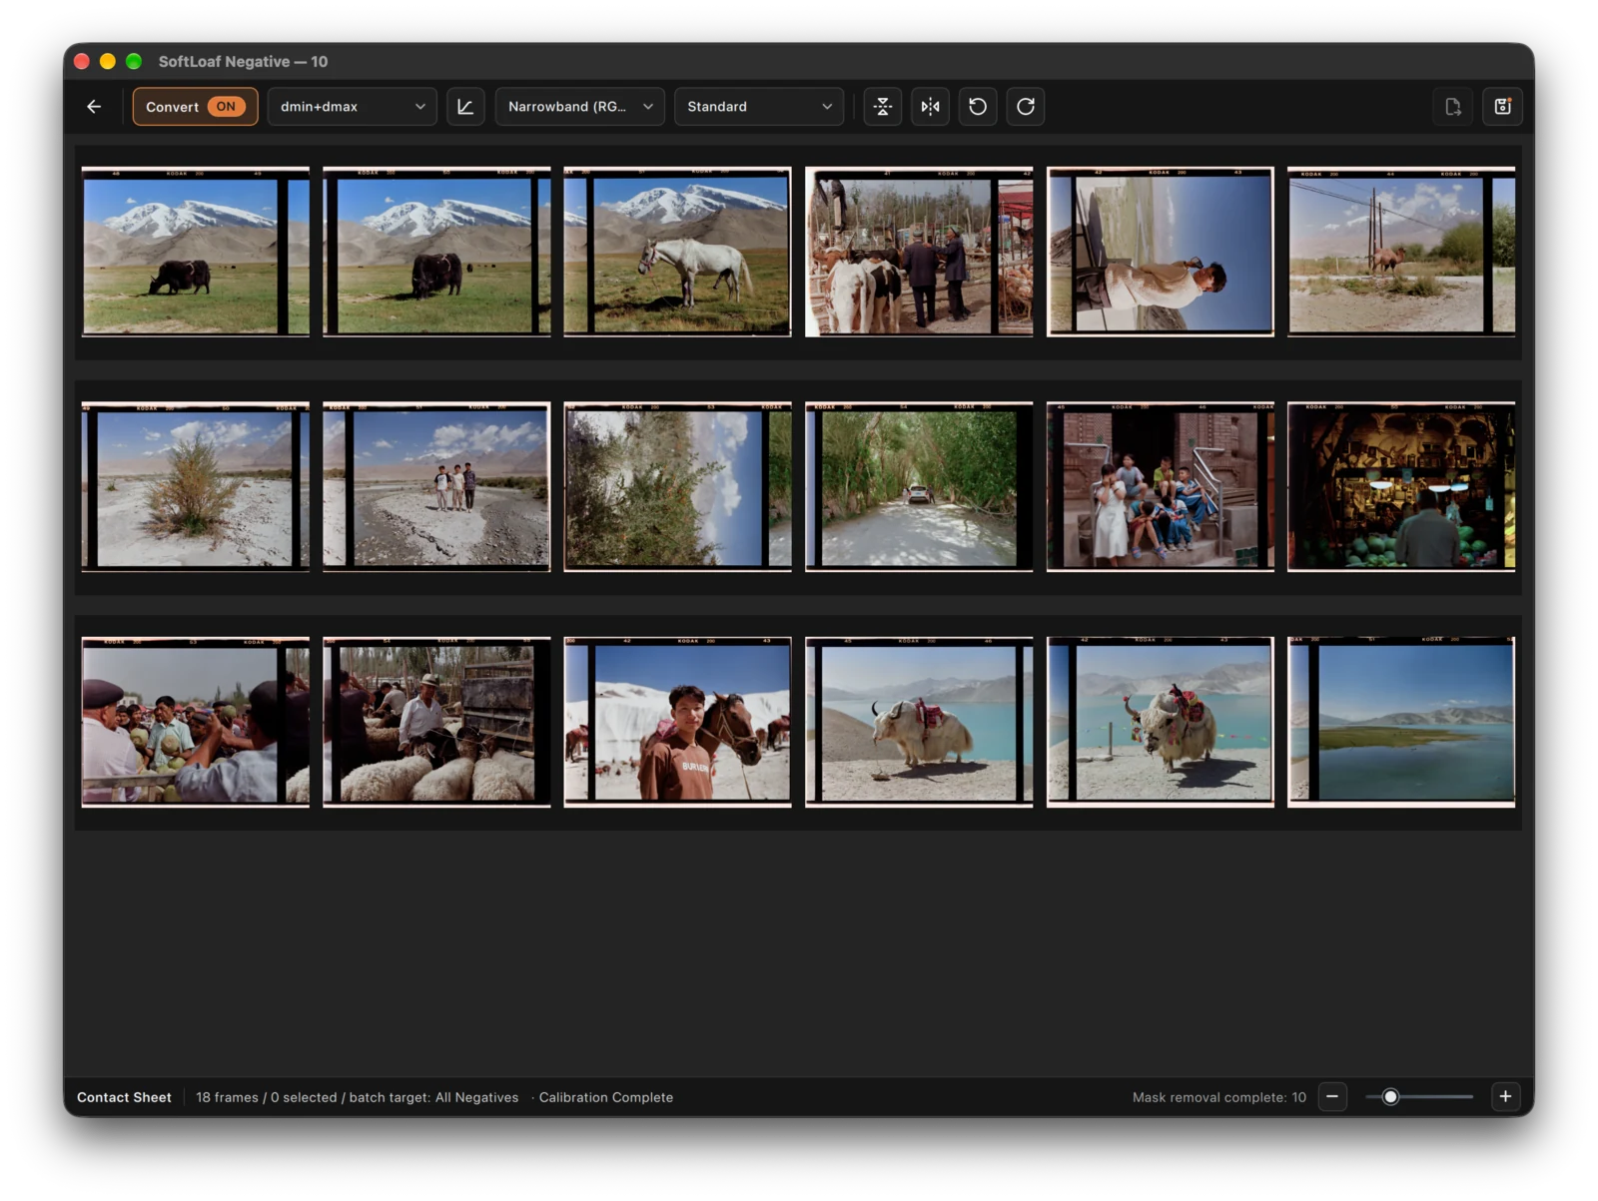The height and width of the screenshot is (1201, 1598).
Task: Go back using the left arrow icon
Action: coord(94,107)
